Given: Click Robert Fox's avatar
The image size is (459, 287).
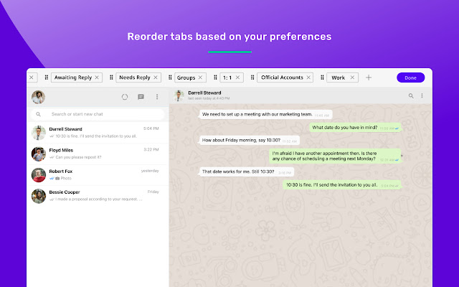Looking at the screenshot, I should tap(39, 175).
